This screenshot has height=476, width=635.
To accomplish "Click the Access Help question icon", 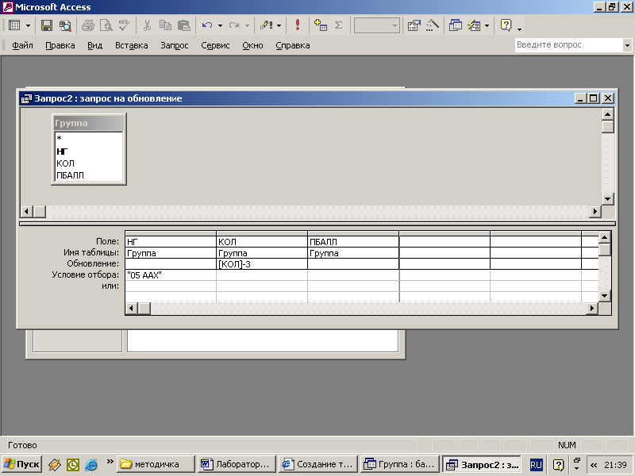I will pyautogui.click(x=506, y=25).
